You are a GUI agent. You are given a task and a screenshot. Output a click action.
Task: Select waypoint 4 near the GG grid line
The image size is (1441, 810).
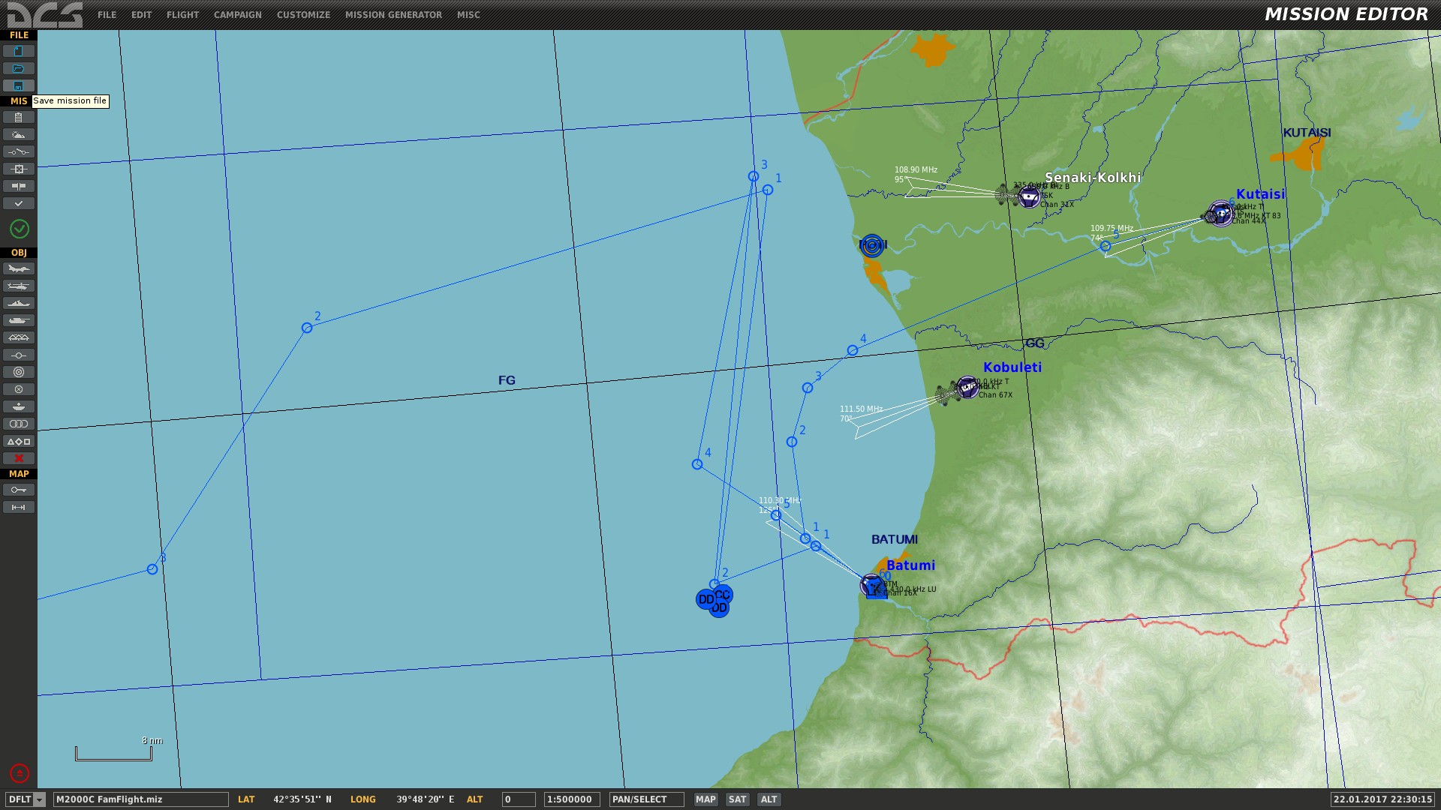pos(853,350)
